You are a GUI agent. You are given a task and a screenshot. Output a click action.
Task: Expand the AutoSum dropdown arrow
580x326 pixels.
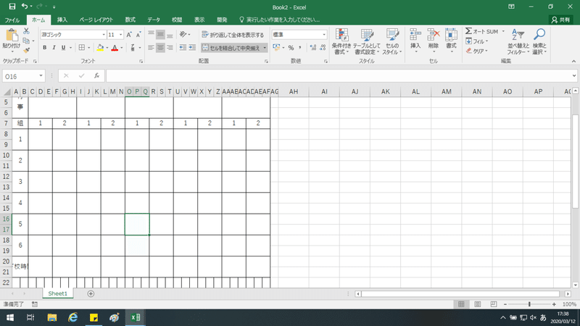coord(503,31)
